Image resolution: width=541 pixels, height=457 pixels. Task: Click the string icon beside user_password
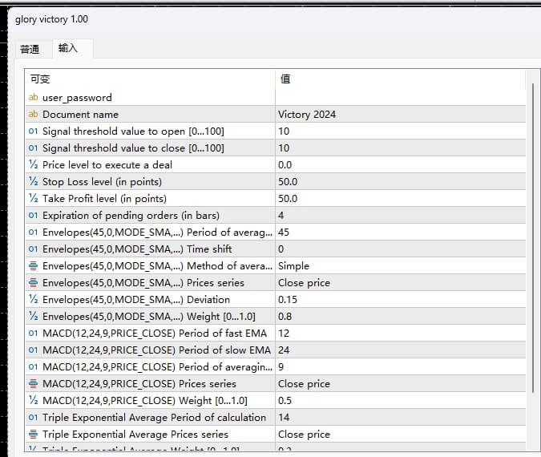coord(33,97)
